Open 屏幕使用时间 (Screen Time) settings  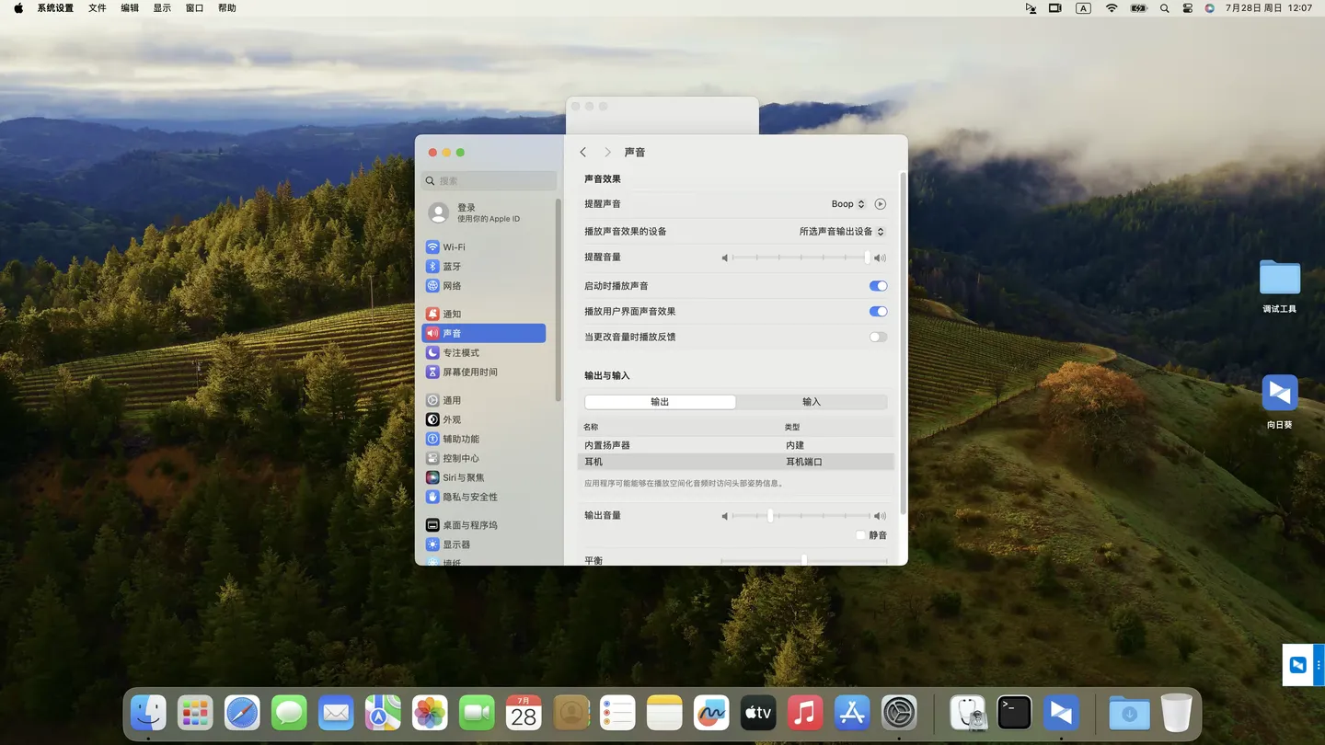469,372
